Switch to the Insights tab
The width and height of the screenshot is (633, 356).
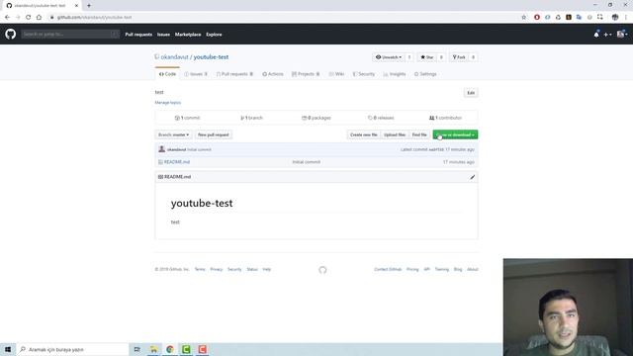pyautogui.click(x=395, y=74)
